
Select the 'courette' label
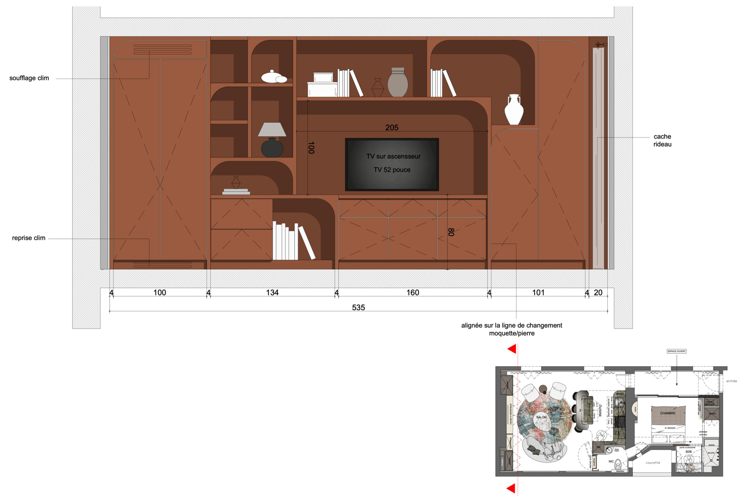(x=653, y=463)
